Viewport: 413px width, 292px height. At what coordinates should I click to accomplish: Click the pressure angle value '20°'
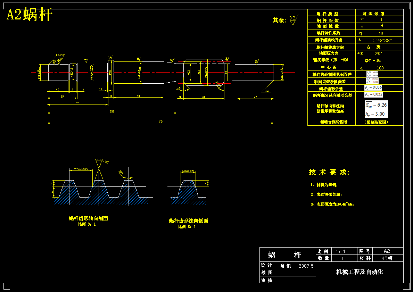coord(379,53)
